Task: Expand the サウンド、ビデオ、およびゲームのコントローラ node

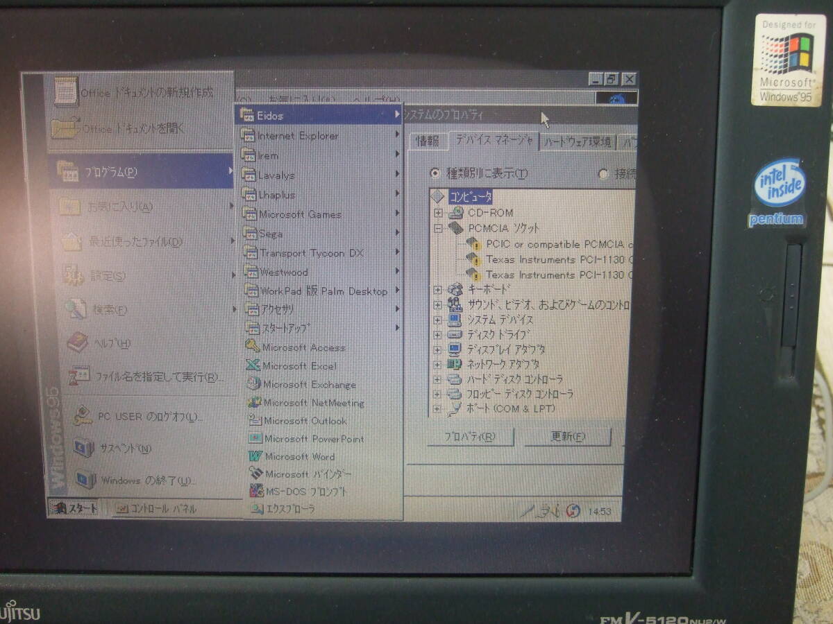Action: pyautogui.click(x=437, y=304)
